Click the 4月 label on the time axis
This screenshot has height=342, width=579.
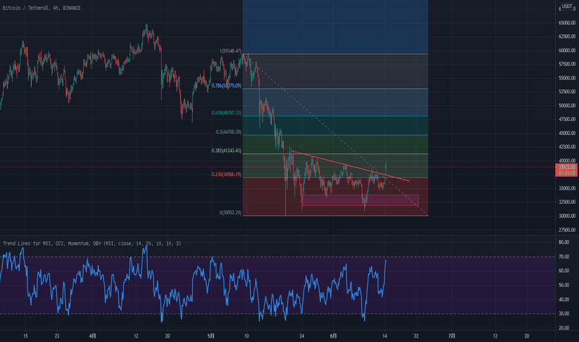pos(93,336)
